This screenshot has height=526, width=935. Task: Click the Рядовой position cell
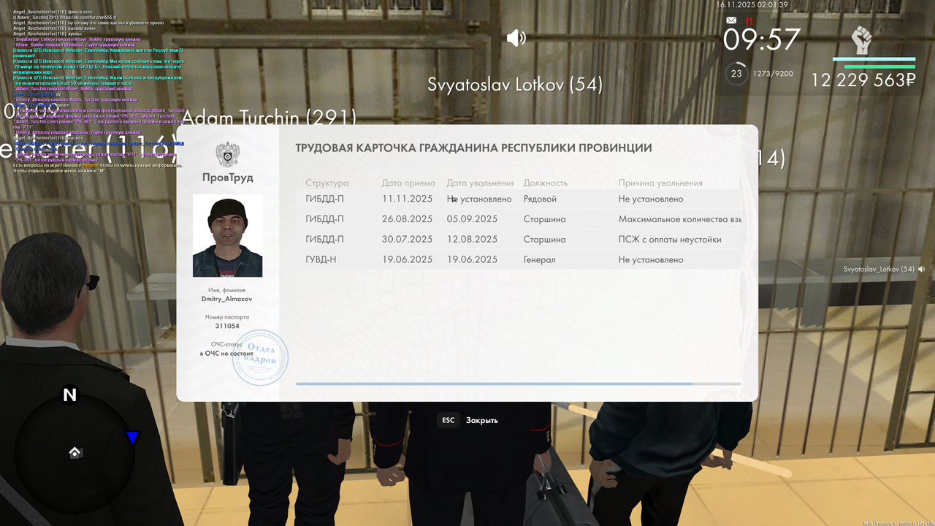(540, 199)
